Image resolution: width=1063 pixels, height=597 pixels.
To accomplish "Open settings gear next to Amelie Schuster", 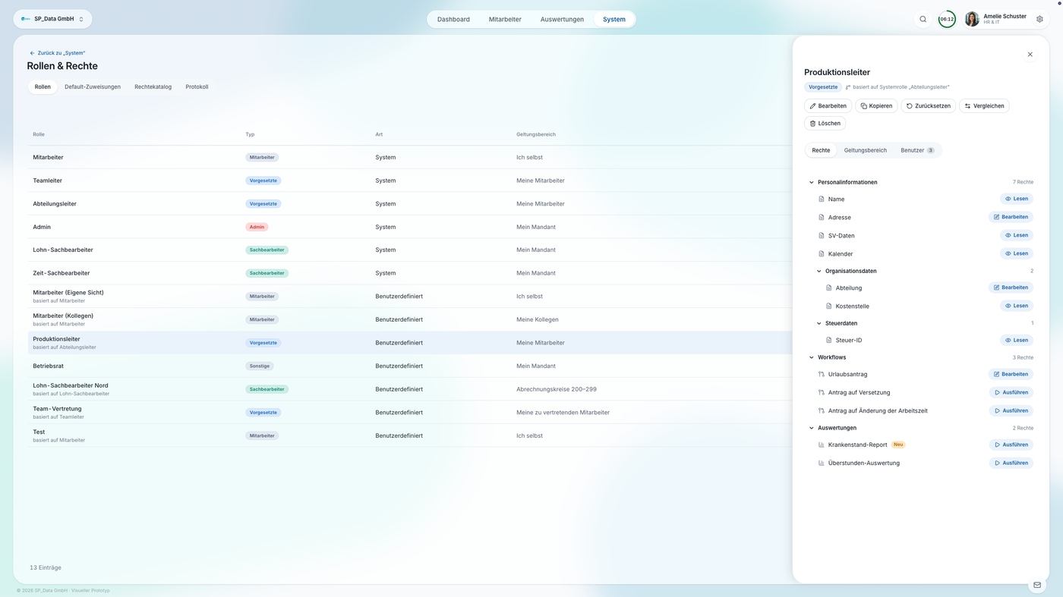I will pyautogui.click(x=1039, y=19).
